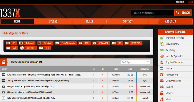Click the New TV Episodes icon
Screen dimensions: 194x102
coord(162,56)
